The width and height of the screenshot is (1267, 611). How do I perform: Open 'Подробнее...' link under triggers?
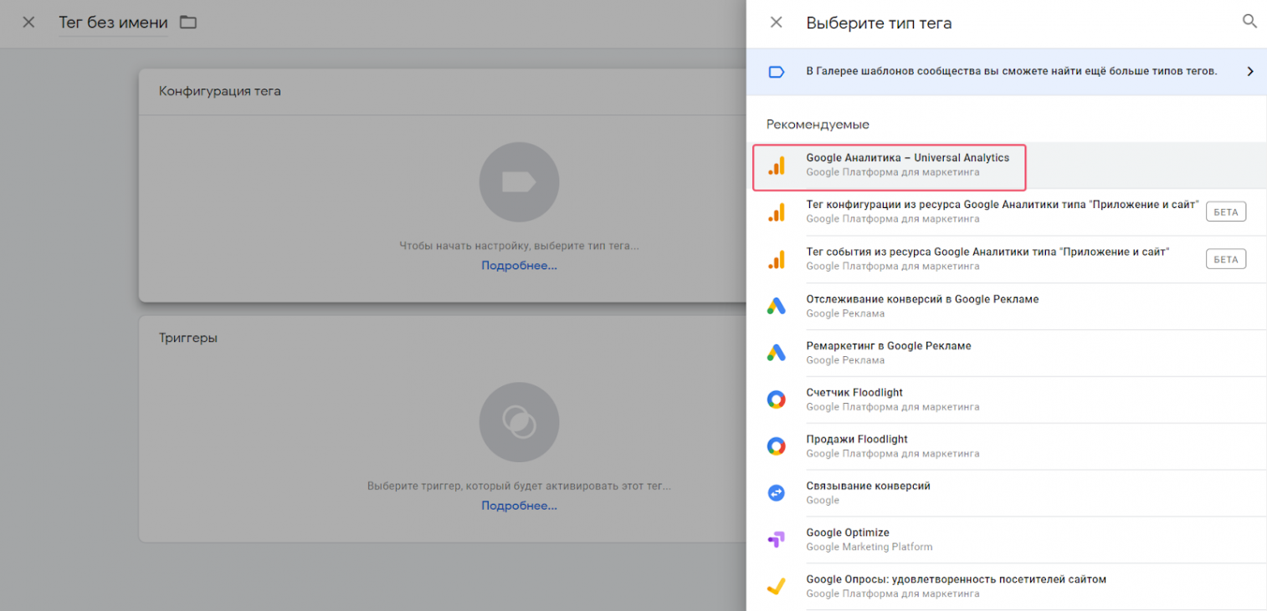click(x=519, y=506)
